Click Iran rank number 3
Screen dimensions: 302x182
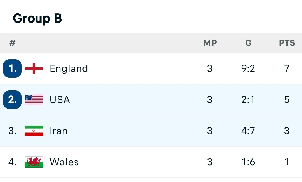(12, 131)
